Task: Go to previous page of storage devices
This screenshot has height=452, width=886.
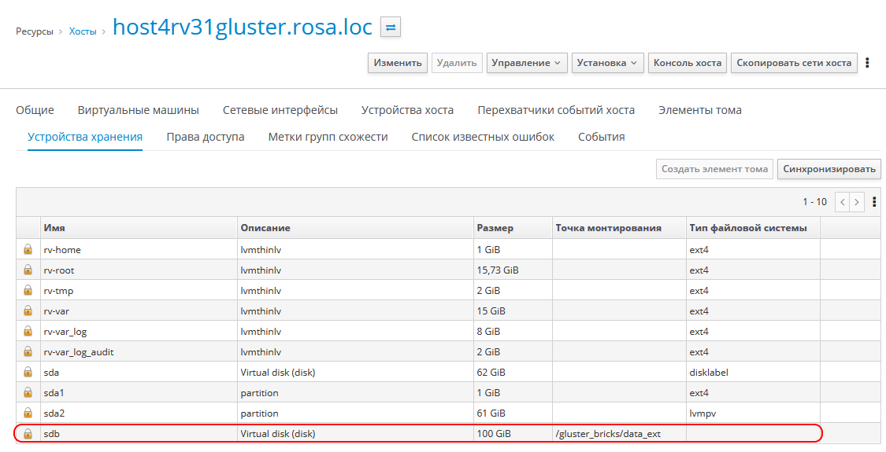Action: tap(843, 202)
